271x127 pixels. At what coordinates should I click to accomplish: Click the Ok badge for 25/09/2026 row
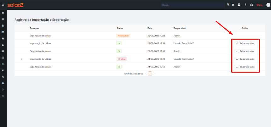click(119, 51)
